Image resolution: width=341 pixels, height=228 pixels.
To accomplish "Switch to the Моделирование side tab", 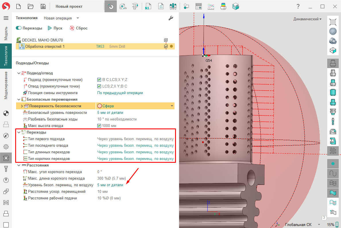I will (6, 85).
